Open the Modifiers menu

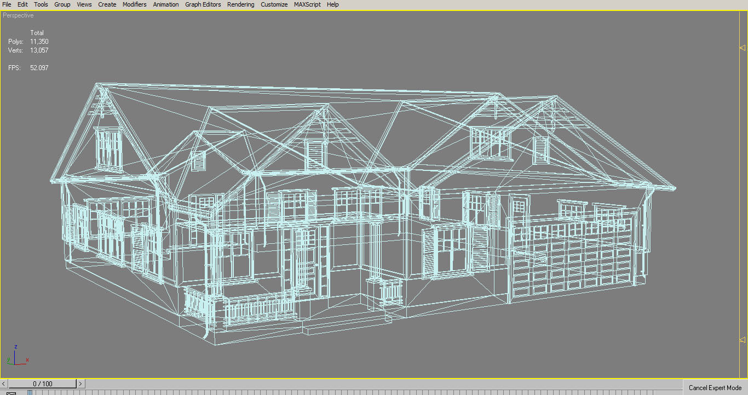tap(135, 4)
